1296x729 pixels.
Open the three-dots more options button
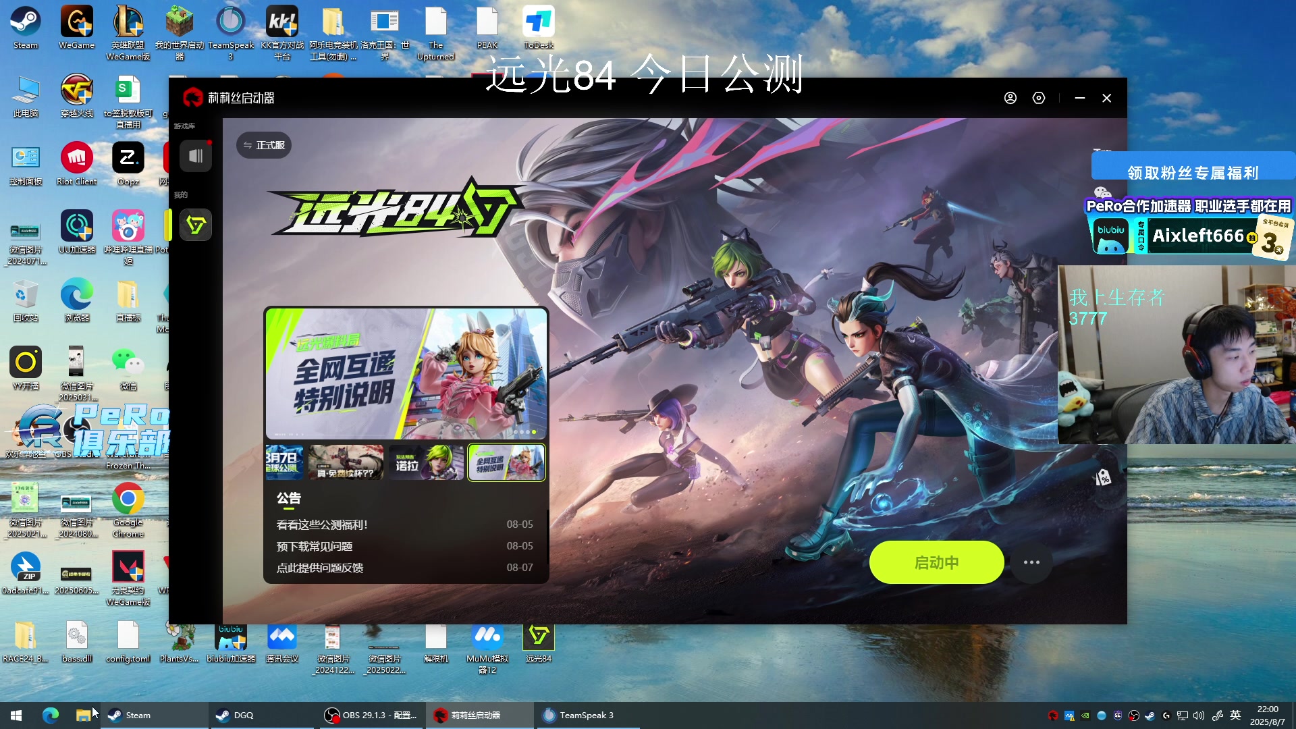pyautogui.click(x=1031, y=562)
